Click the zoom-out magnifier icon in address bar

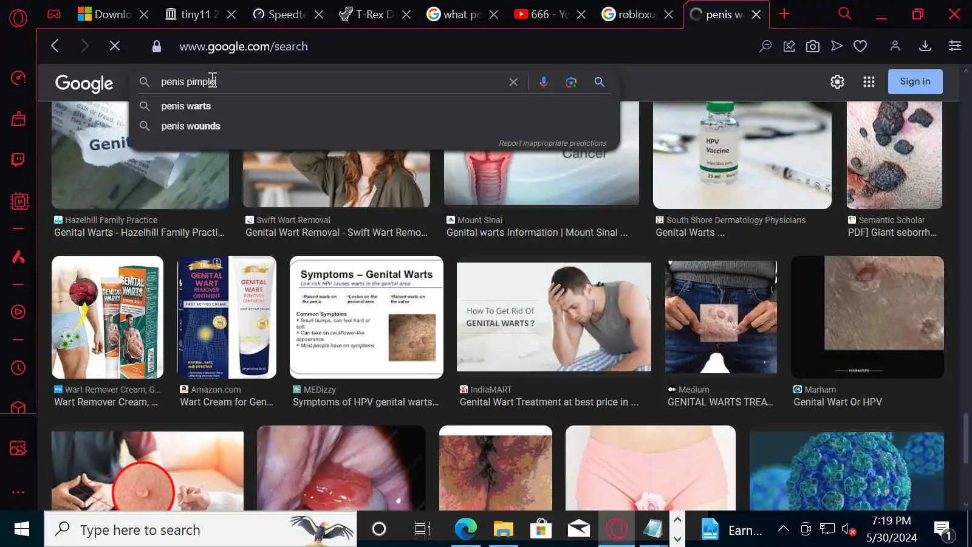(765, 46)
